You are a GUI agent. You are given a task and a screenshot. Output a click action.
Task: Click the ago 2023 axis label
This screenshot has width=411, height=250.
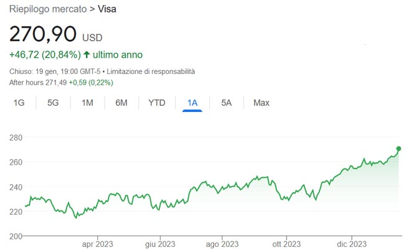tap(222, 244)
